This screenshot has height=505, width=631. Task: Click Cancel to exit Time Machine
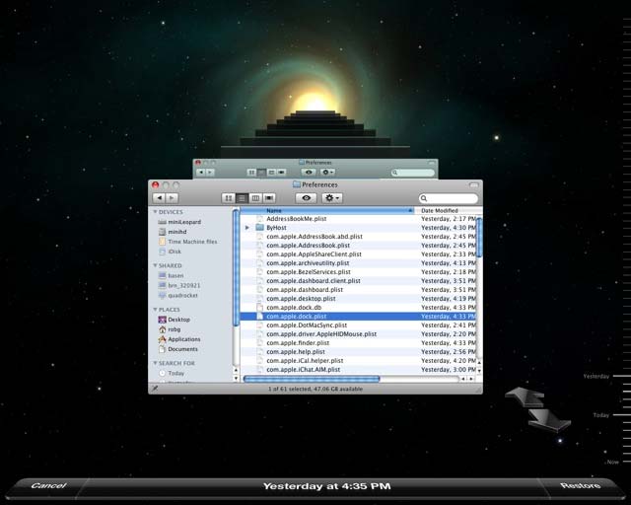coord(48,485)
